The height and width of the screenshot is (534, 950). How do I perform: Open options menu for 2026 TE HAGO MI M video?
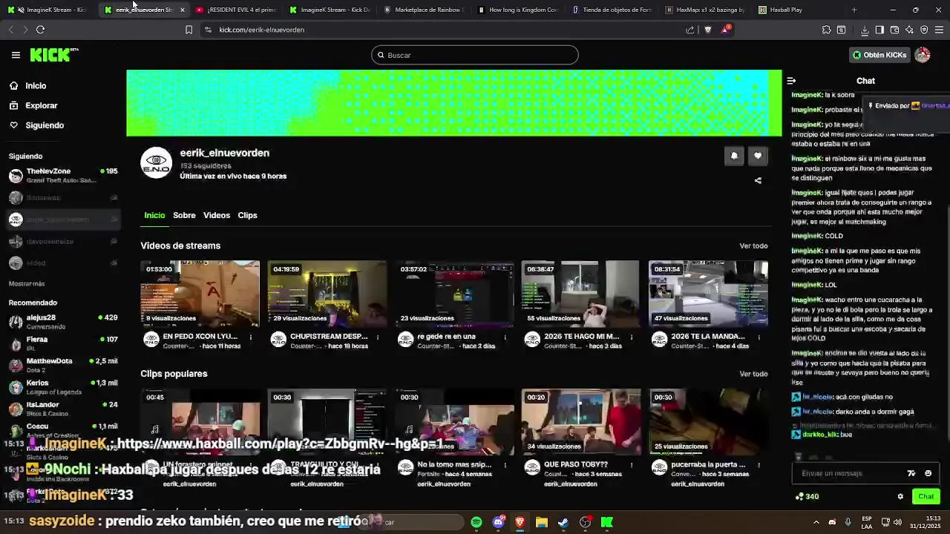coord(632,337)
